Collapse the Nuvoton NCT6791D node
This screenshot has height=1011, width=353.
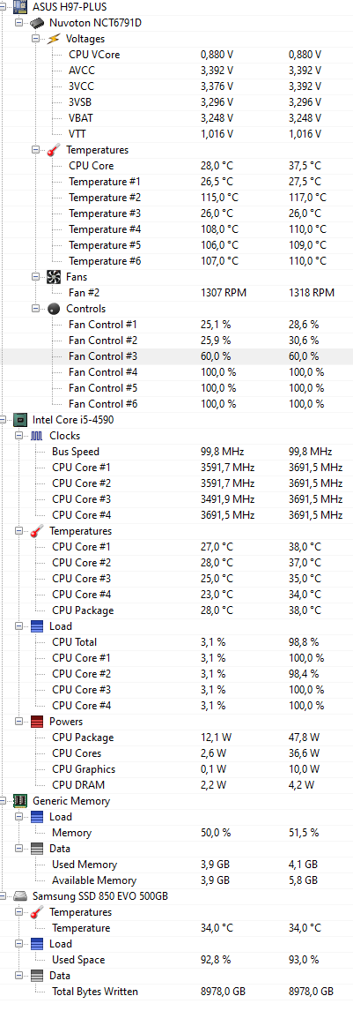19,23
